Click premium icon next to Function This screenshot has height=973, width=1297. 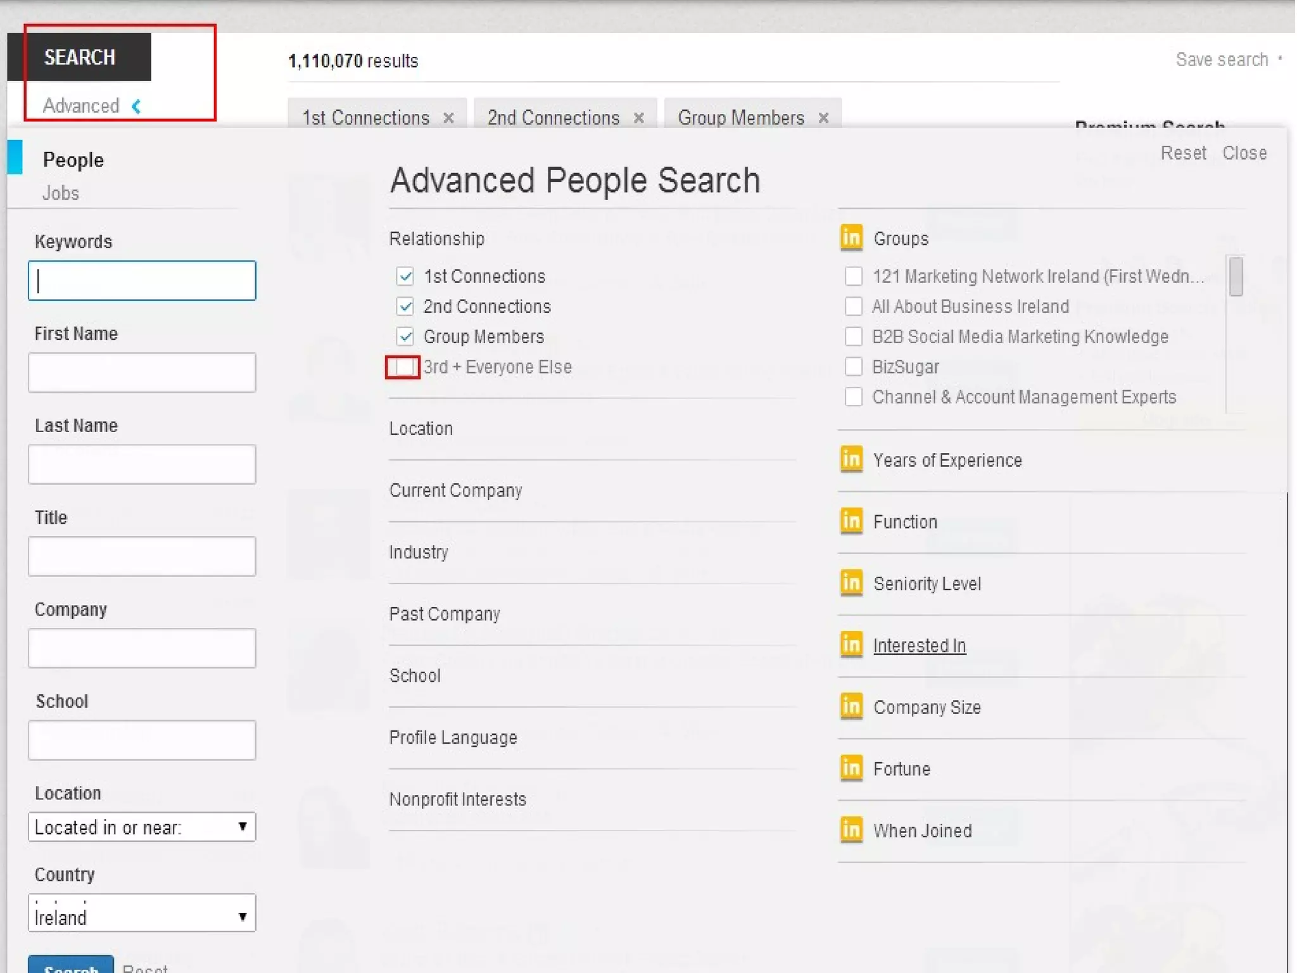(851, 521)
